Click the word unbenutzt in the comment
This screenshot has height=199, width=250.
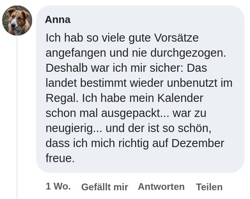(192, 83)
